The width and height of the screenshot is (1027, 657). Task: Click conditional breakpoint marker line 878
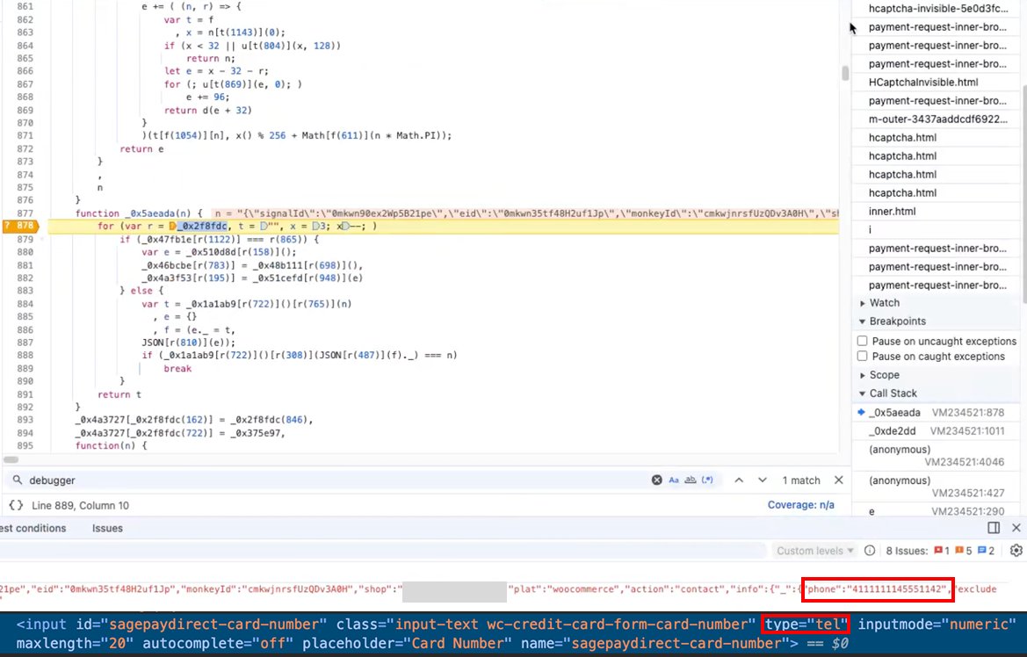point(21,226)
